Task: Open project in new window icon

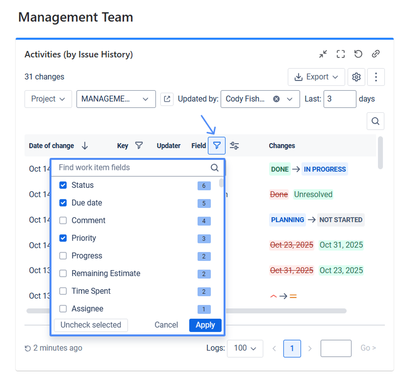Action: pyautogui.click(x=167, y=99)
